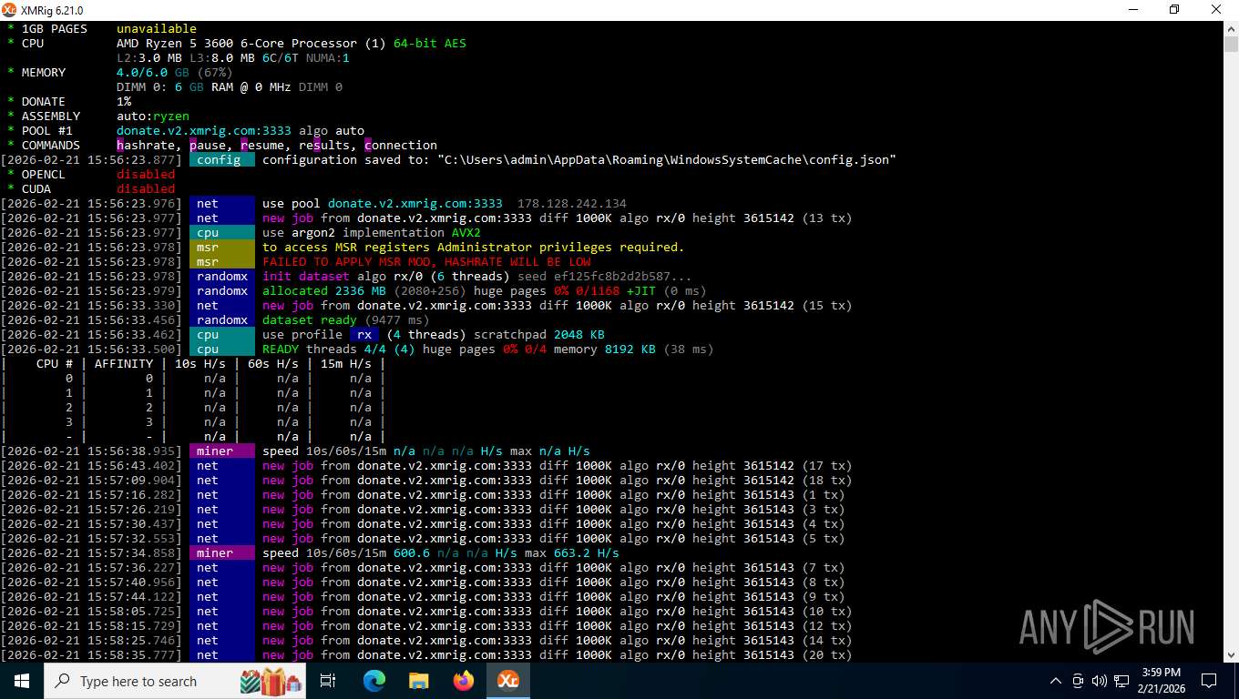Select the XMRig taskbar button
The image size is (1239, 699).
pyautogui.click(x=507, y=681)
